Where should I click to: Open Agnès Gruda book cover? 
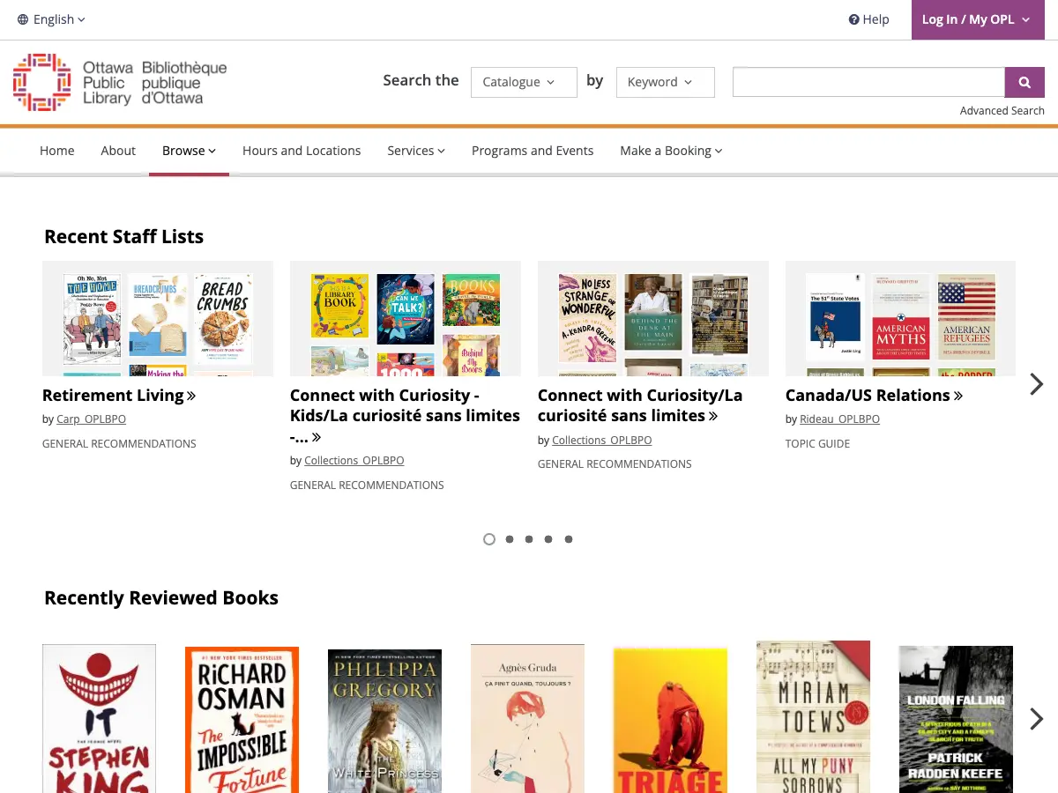[x=527, y=719]
